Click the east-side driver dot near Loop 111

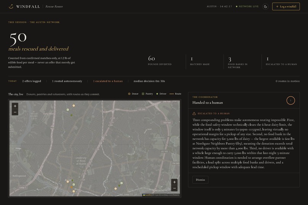tap(119, 186)
